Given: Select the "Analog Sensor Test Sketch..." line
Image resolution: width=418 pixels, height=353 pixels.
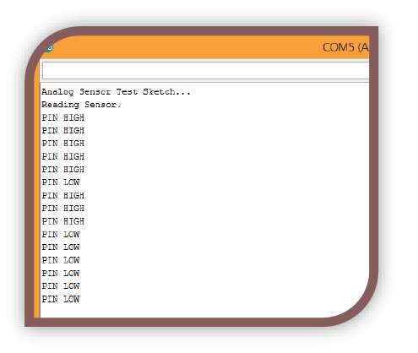Looking at the screenshot, I should click(116, 92).
